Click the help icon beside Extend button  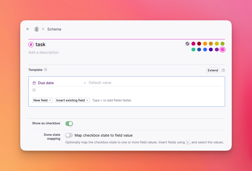(x=223, y=70)
